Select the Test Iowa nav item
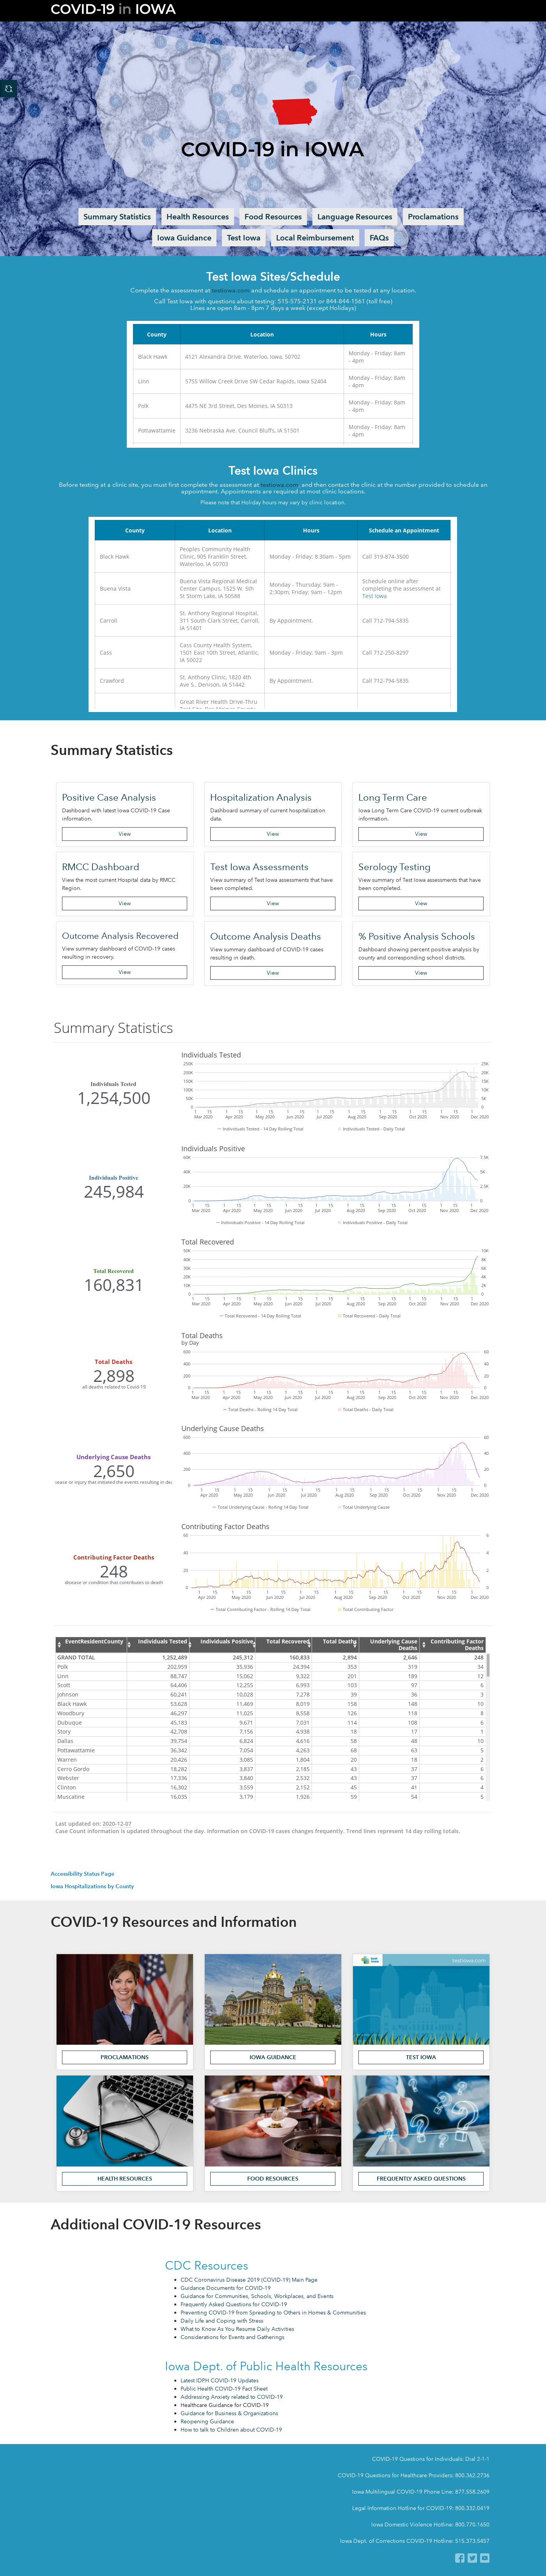546x2576 pixels. point(243,238)
